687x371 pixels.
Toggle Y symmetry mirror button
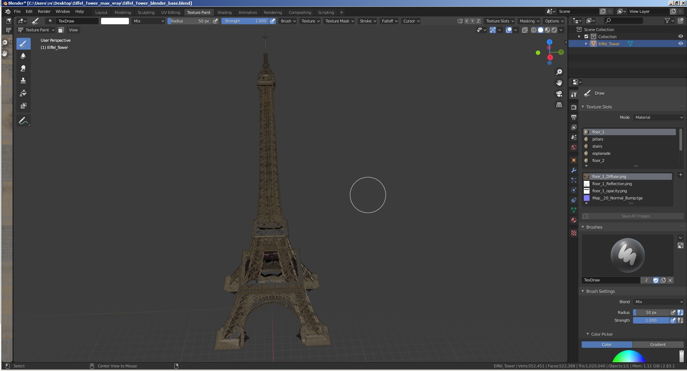(x=472, y=21)
